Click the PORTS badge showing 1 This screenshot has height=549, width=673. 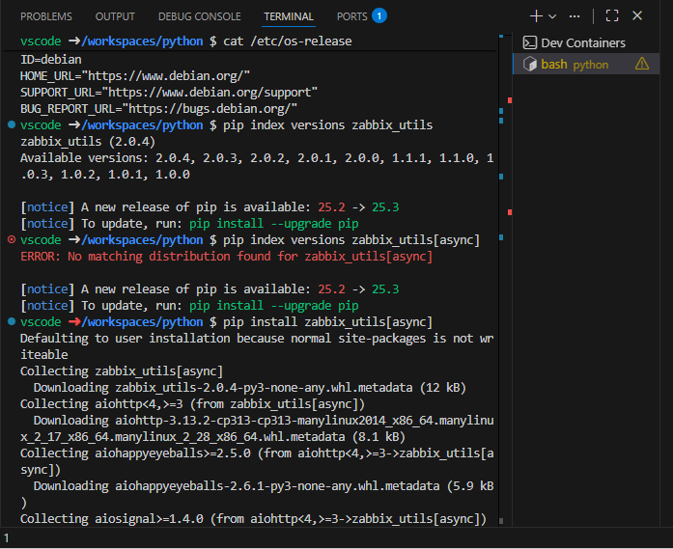(x=379, y=15)
